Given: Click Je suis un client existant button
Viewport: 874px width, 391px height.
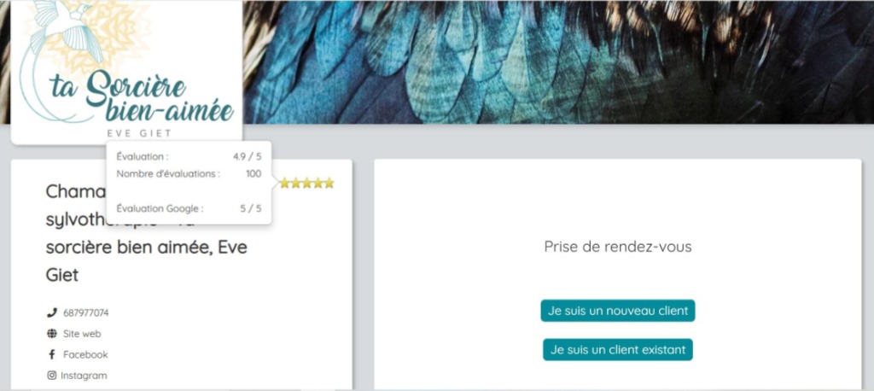Looking at the screenshot, I should point(618,350).
